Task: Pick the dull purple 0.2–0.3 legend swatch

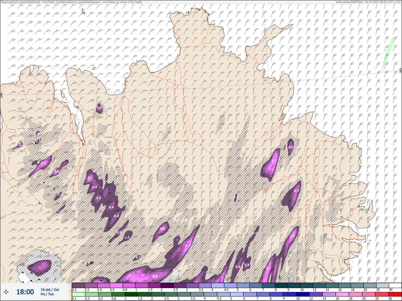Action: [79, 285]
